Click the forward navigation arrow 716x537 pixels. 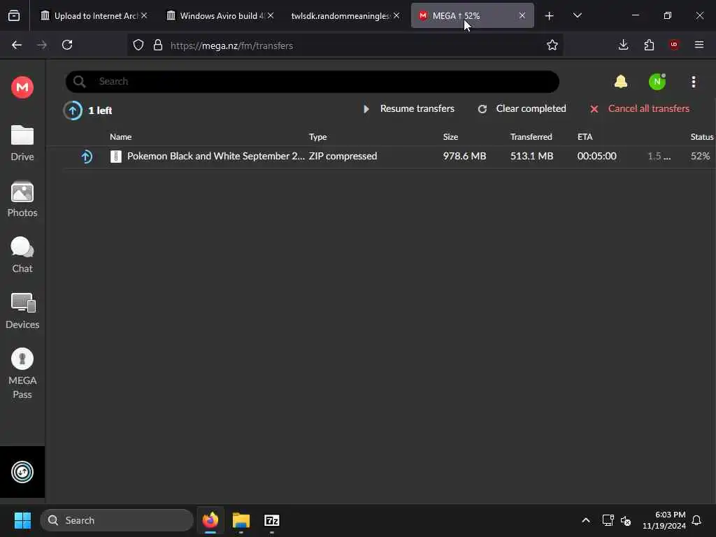pyautogui.click(x=41, y=45)
